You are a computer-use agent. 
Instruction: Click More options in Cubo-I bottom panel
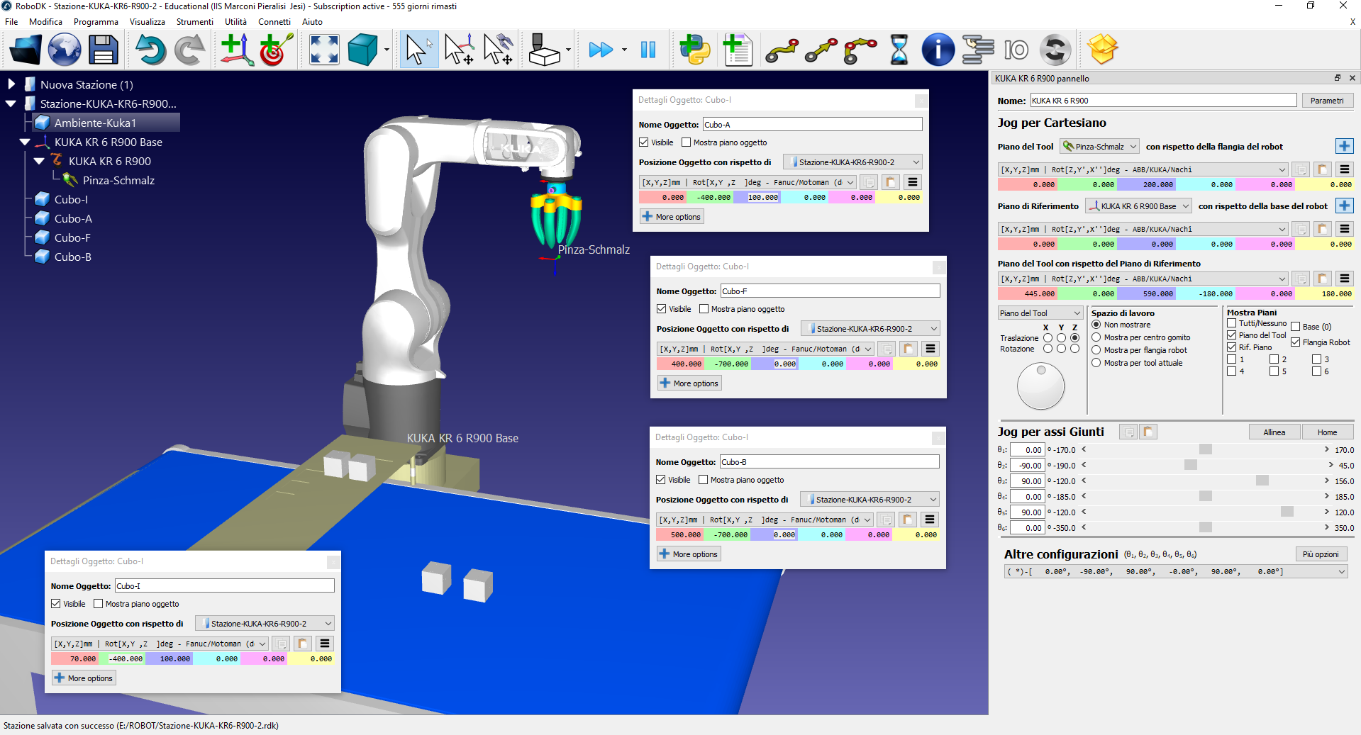tap(84, 678)
